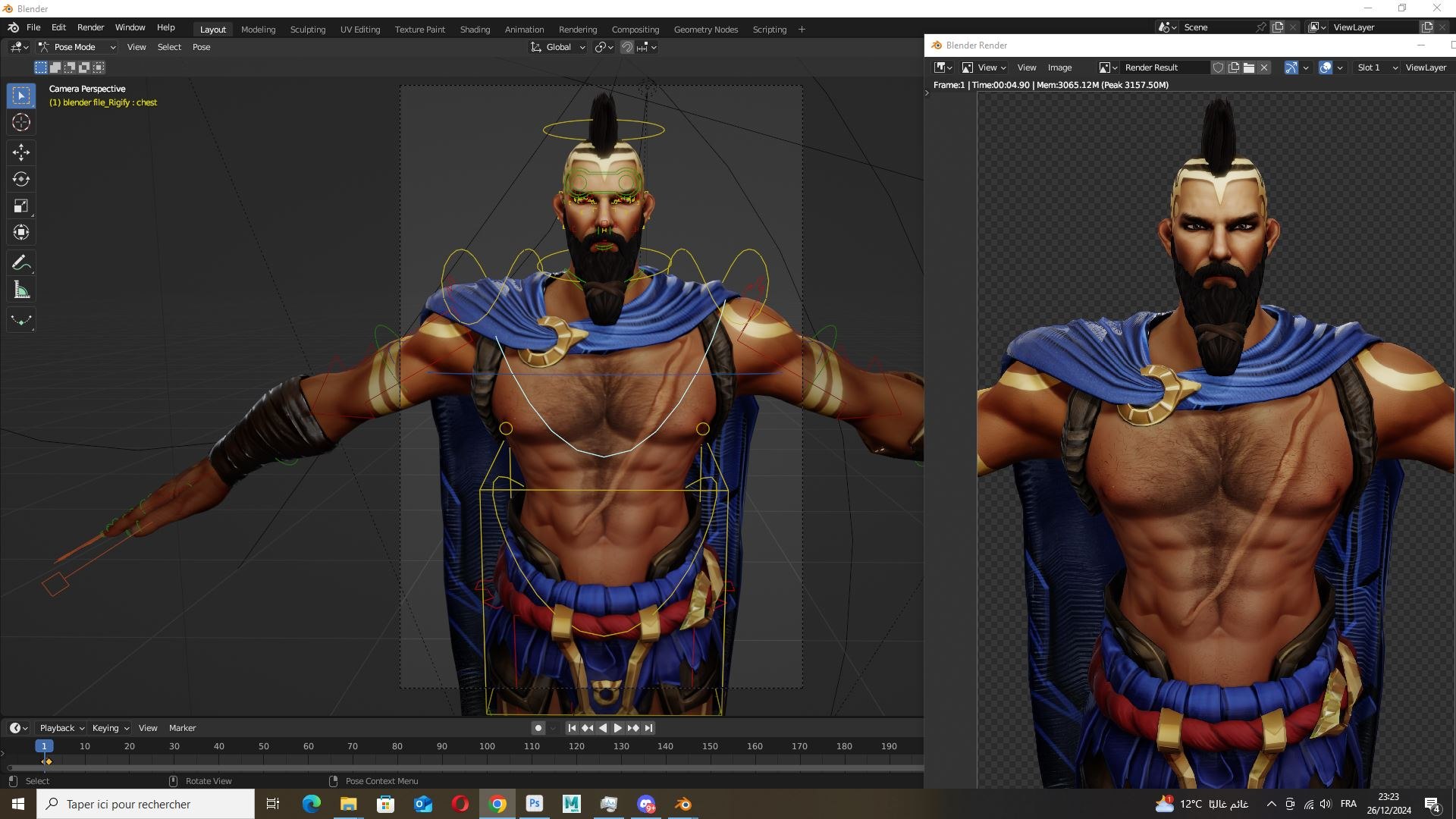The height and width of the screenshot is (819, 1456).
Task: Select the Scale tool
Action: point(21,206)
